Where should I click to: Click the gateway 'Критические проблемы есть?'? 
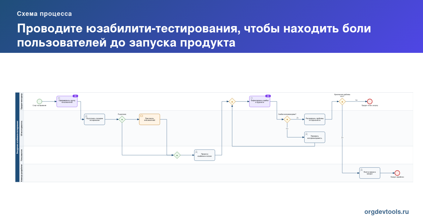click(x=342, y=101)
